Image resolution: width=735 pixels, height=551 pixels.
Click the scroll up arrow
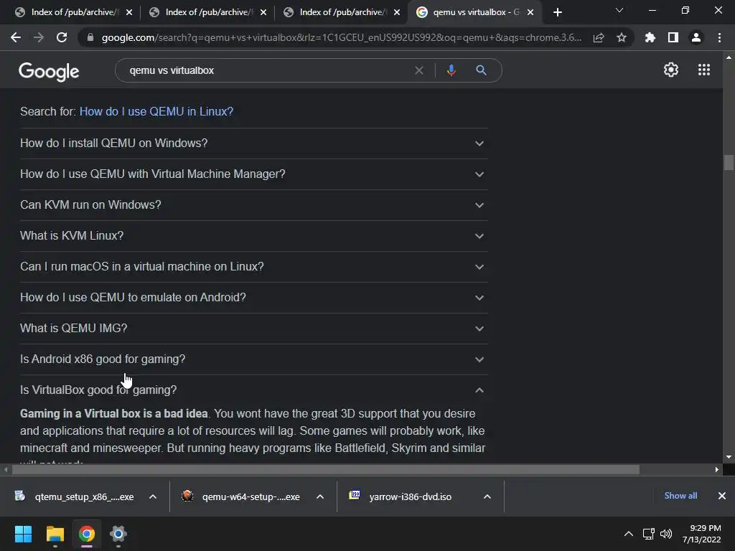729,57
